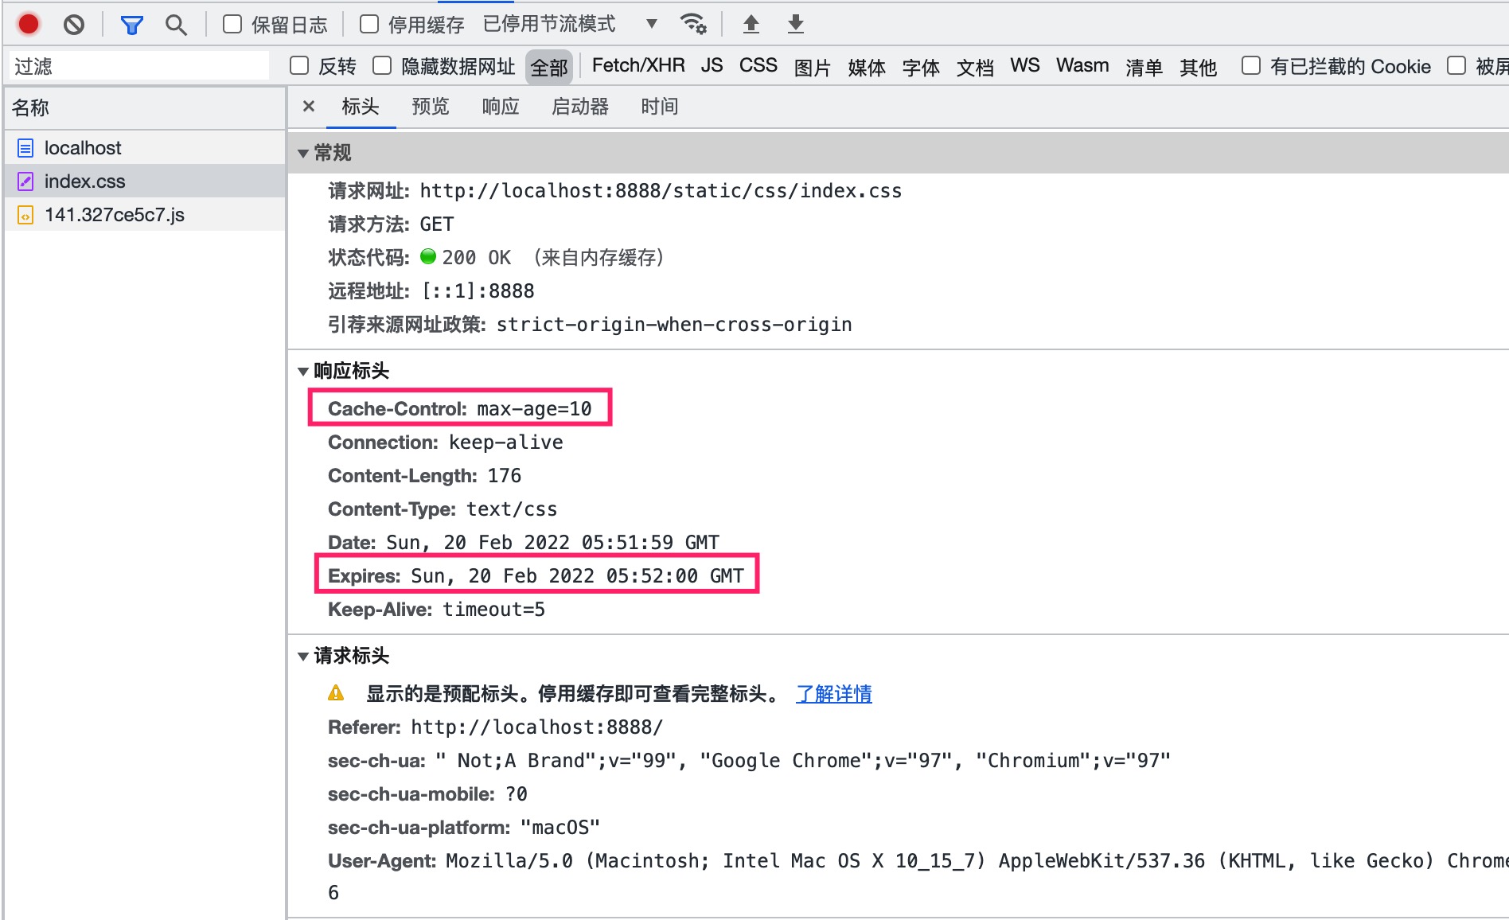
Task: Click the red record network log button
Action: (29, 25)
